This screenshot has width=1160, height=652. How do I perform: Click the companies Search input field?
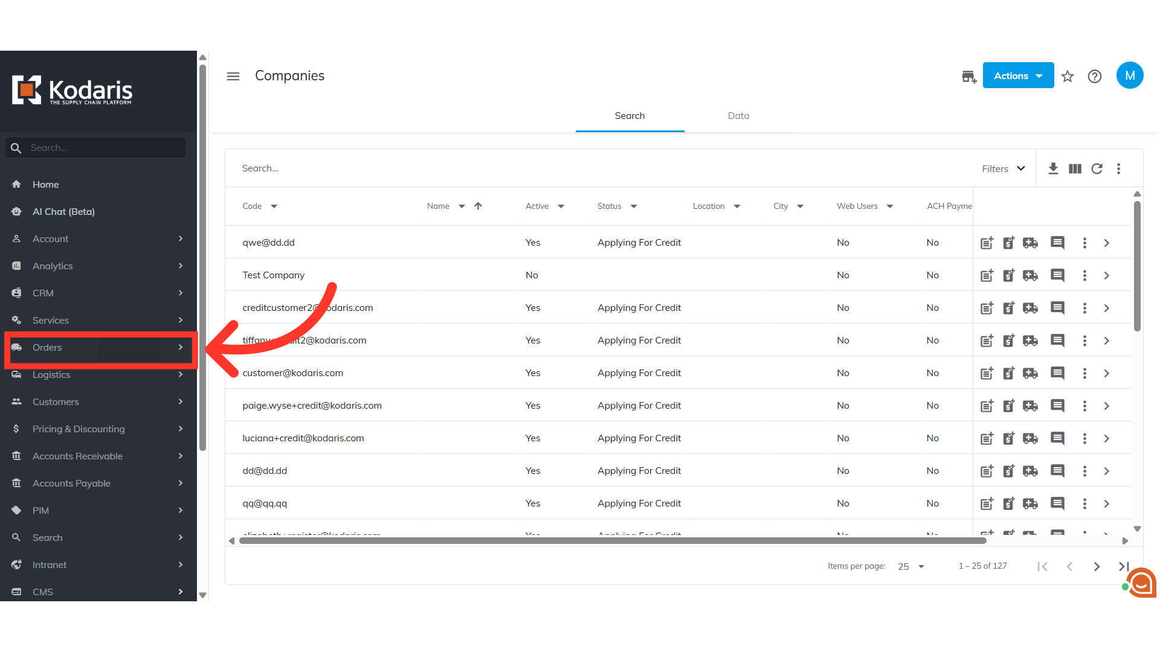point(544,168)
